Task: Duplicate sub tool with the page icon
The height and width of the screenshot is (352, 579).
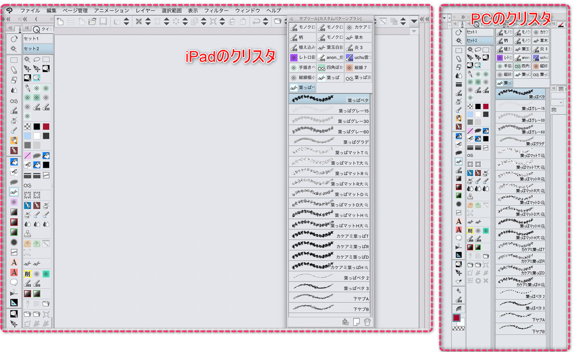Action: click(x=356, y=322)
